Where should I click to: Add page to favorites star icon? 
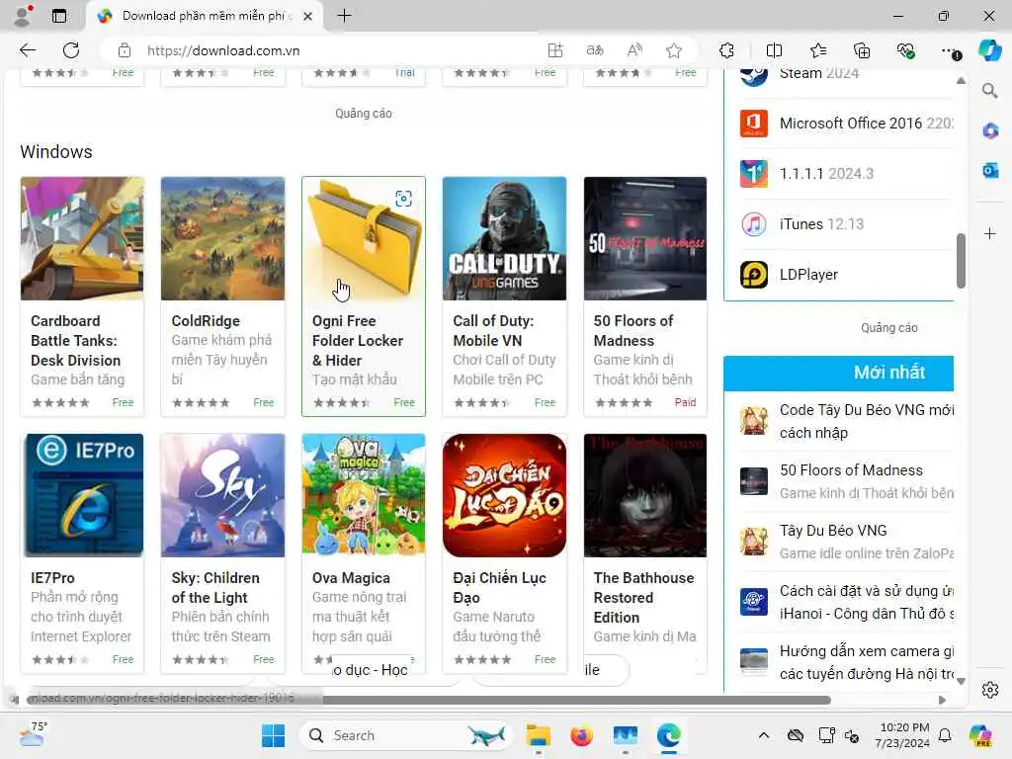pyautogui.click(x=674, y=50)
